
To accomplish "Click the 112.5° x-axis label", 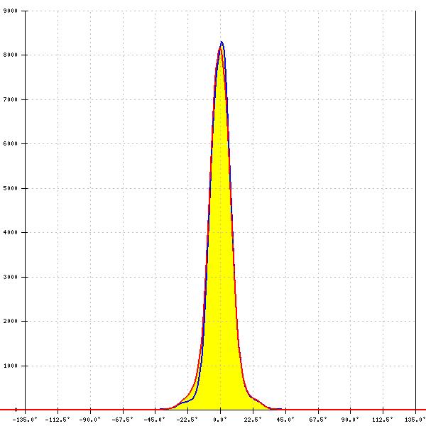I will click(x=383, y=420).
